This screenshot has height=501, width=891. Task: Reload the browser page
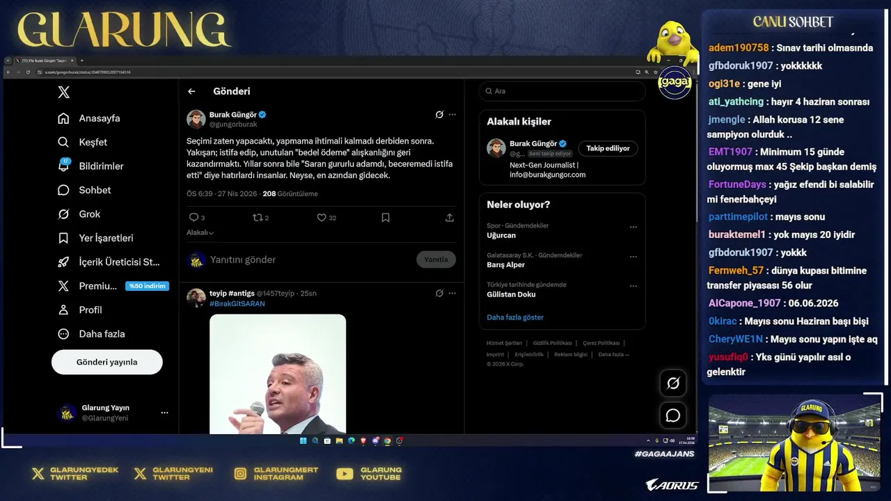pyautogui.click(x=28, y=72)
